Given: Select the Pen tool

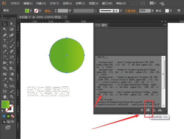Looking at the screenshot, I should pyautogui.click(x=5, y=35).
